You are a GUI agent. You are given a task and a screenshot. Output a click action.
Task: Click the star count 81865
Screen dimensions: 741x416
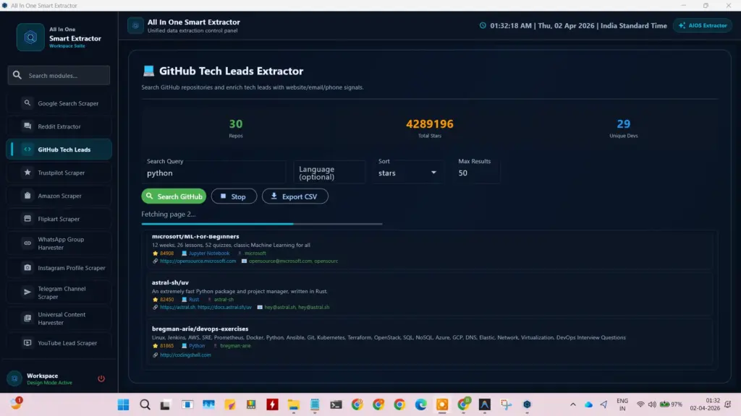coord(167,346)
